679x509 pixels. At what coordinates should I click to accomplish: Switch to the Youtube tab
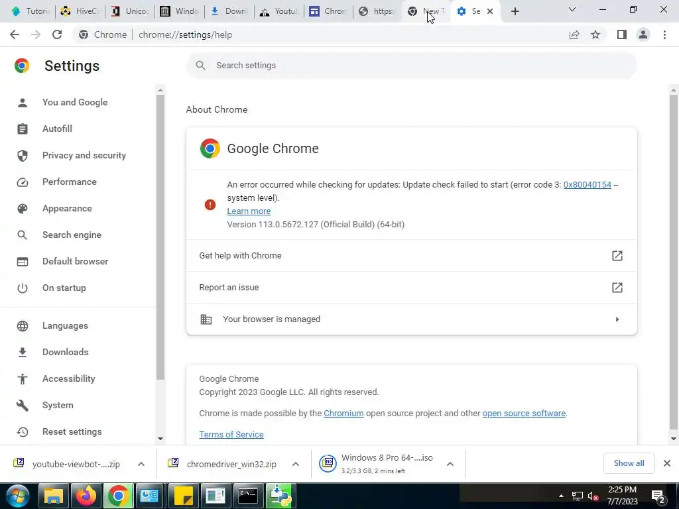278,11
